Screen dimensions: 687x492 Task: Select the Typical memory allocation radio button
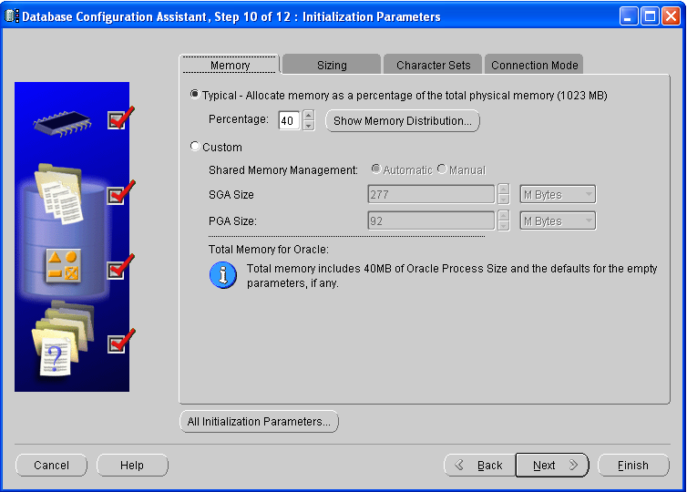tap(195, 95)
